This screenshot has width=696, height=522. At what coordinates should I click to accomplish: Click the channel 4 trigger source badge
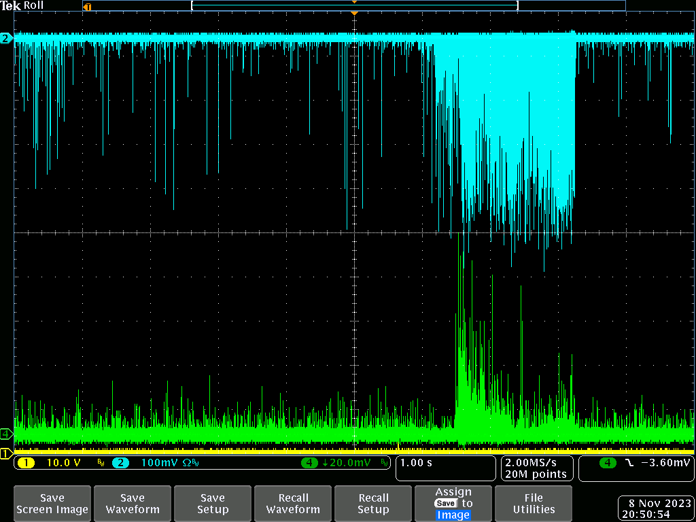(x=608, y=463)
